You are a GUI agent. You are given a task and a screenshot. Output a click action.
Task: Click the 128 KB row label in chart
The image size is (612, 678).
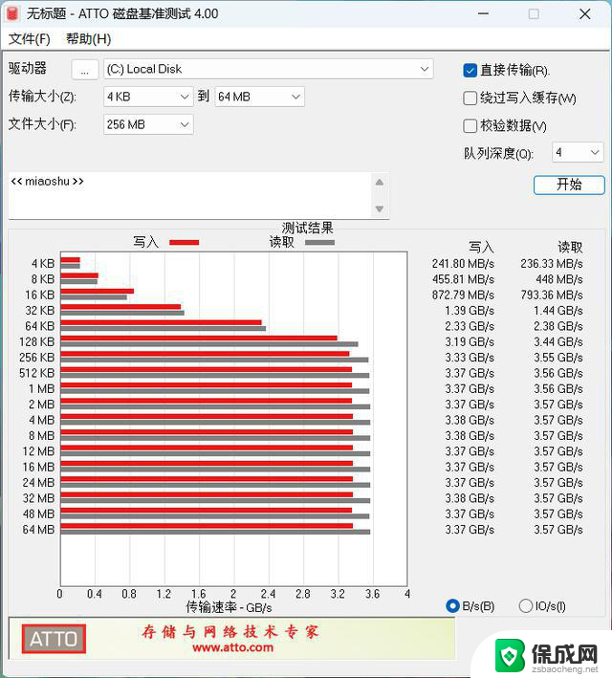pyautogui.click(x=36, y=341)
